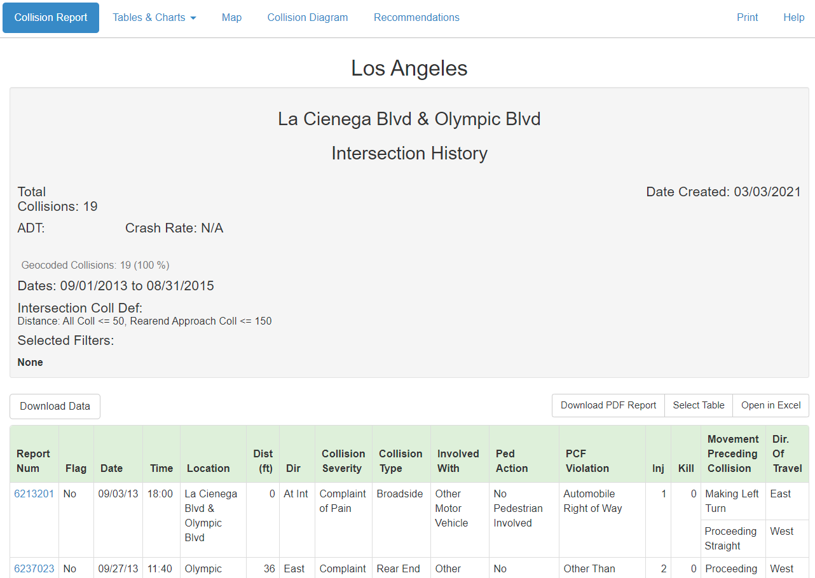Viewport: 815px width, 578px height.
Task: Select the Collision Report tab
Action: pyautogui.click(x=51, y=18)
